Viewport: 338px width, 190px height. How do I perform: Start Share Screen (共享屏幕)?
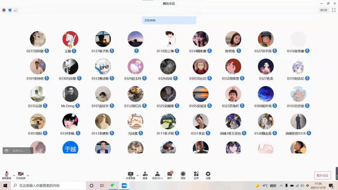point(130,175)
